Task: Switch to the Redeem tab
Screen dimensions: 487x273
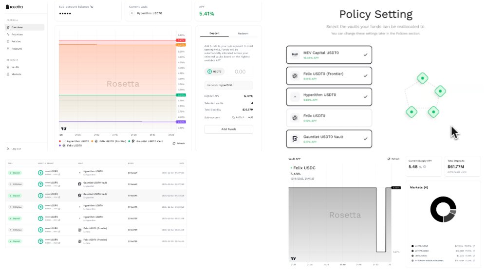Action: [243, 34]
